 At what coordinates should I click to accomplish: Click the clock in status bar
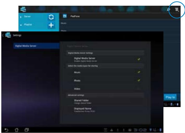coord(142,129)
